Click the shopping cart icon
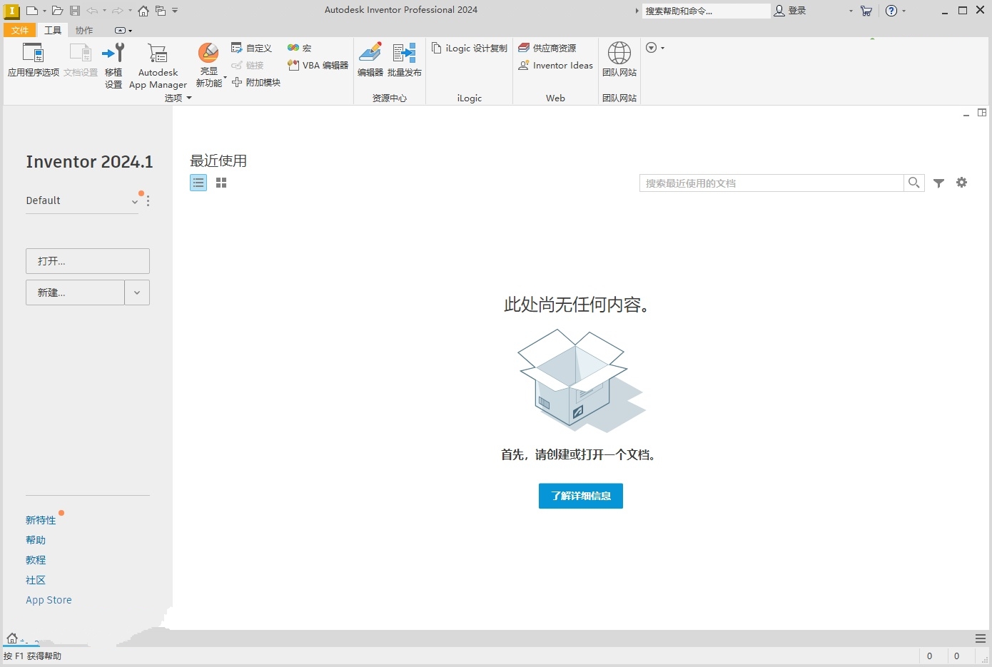Screen dimensions: 992x667 (x=866, y=11)
